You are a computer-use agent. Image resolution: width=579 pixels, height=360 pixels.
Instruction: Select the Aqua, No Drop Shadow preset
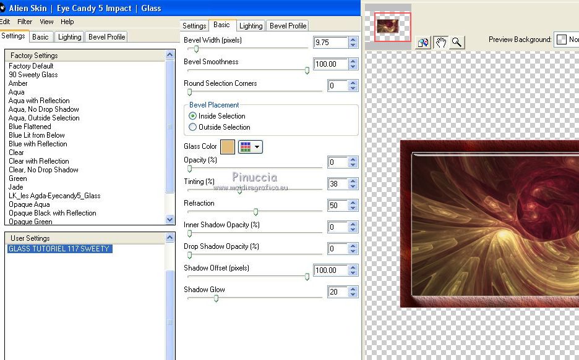coord(43,109)
